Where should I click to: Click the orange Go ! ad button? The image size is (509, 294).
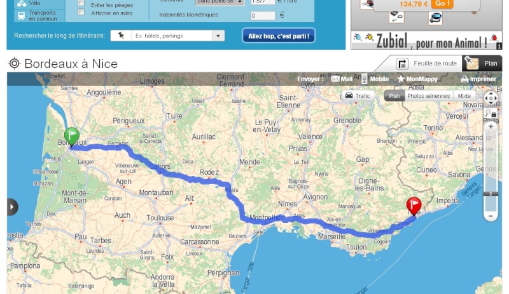tap(442, 4)
